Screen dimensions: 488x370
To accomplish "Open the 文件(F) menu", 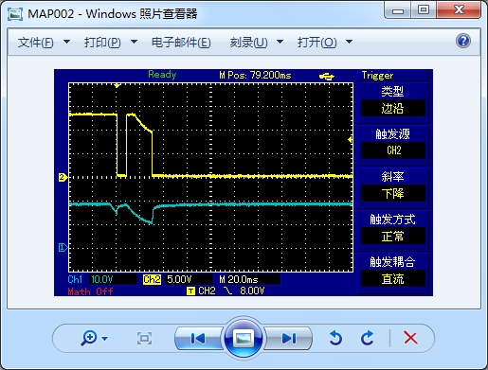I will (35, 43).
